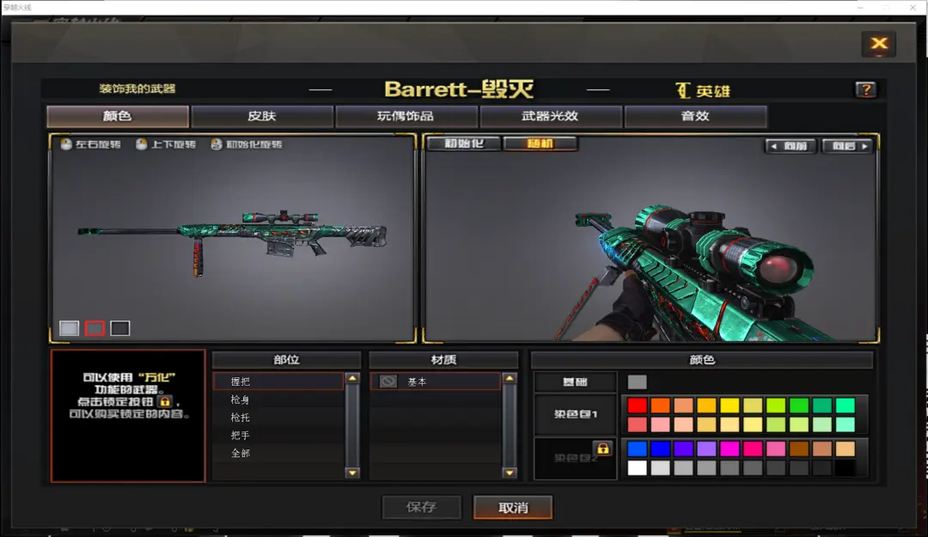This screenshot has height=537, width=928.
Task: Click the 向前 button
Action: (x=791, y=146)
